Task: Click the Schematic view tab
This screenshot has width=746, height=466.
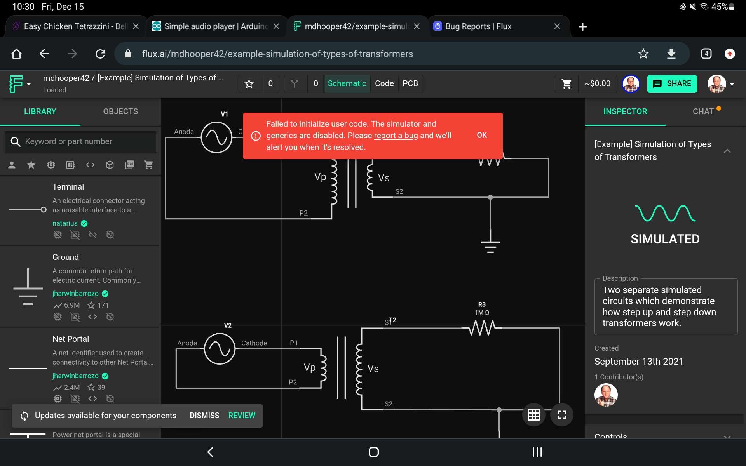Action: [x=347, y=83]
